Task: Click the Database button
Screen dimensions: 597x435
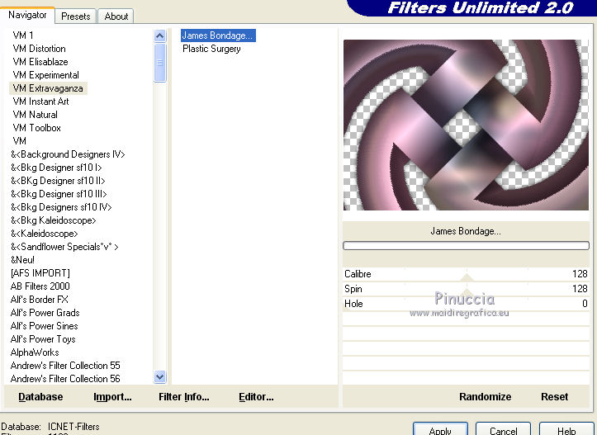Action: [40, 397]
